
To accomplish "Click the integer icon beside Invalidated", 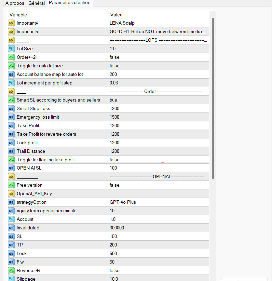I will (x=11, y=228).
